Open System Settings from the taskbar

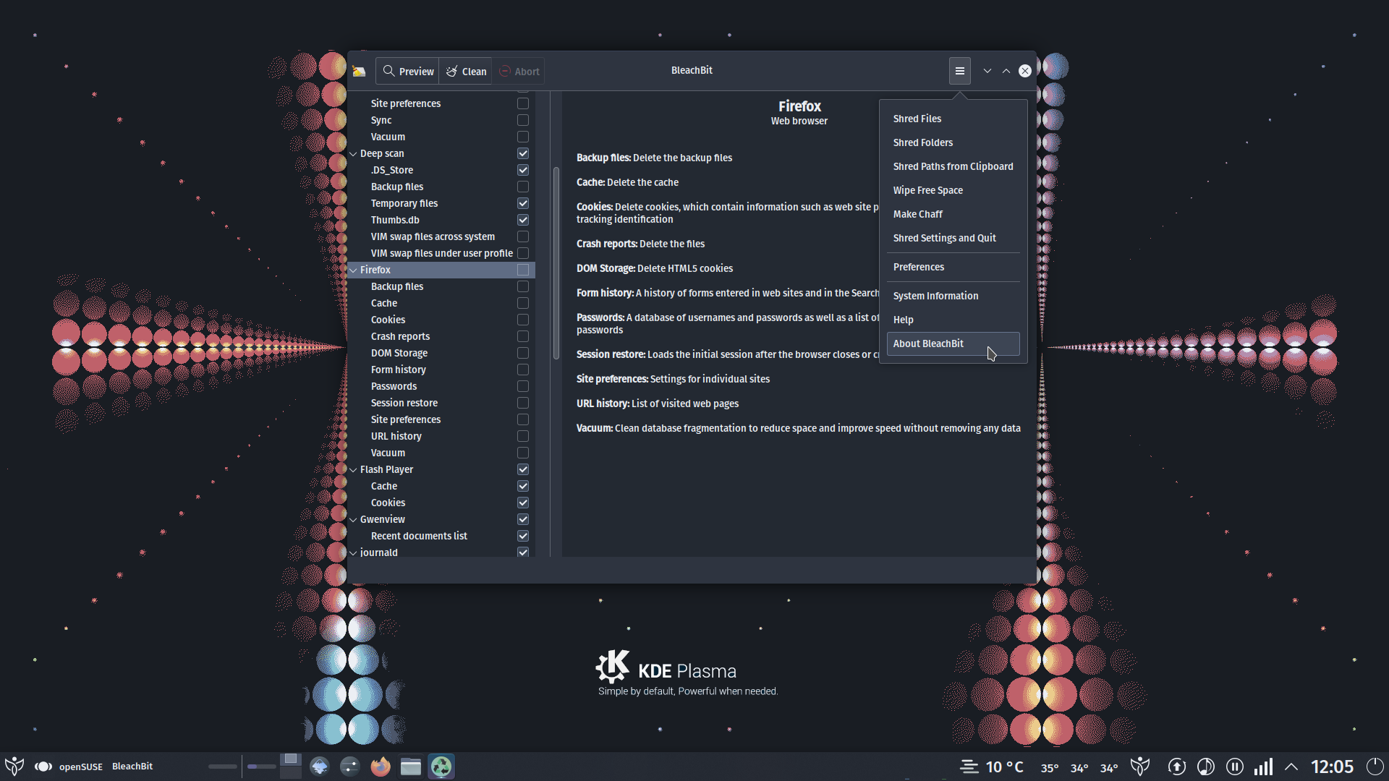click(x=349, y=766)
